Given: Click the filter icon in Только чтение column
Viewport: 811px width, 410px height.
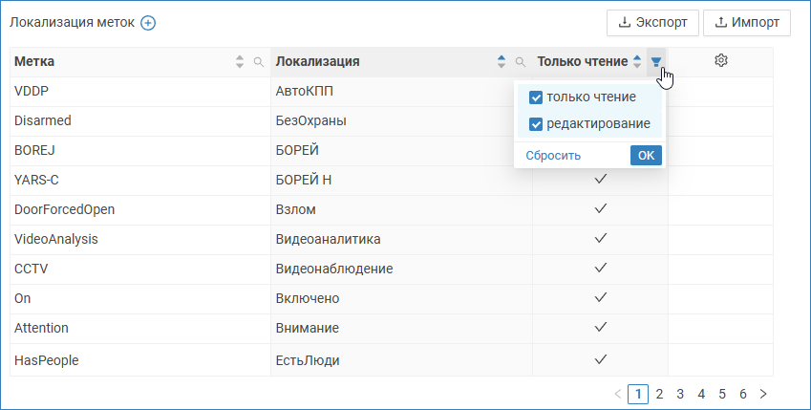Looking at the screenshot, I should pos(656,62).
